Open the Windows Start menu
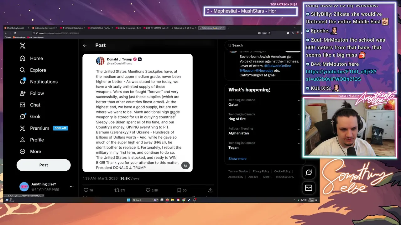The height and width of the screenshot is (225, 401). (x=128, y=200)
